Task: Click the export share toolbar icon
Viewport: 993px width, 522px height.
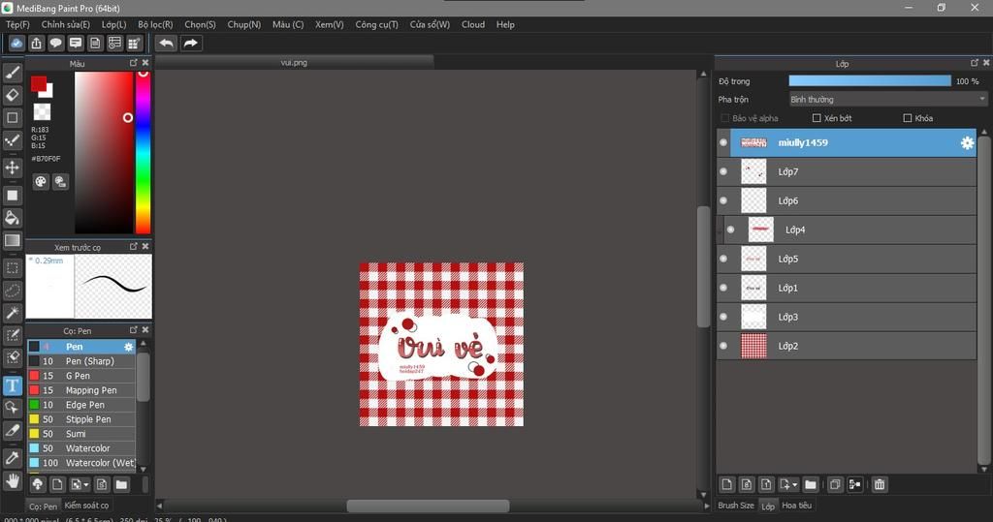Action: 36,43
